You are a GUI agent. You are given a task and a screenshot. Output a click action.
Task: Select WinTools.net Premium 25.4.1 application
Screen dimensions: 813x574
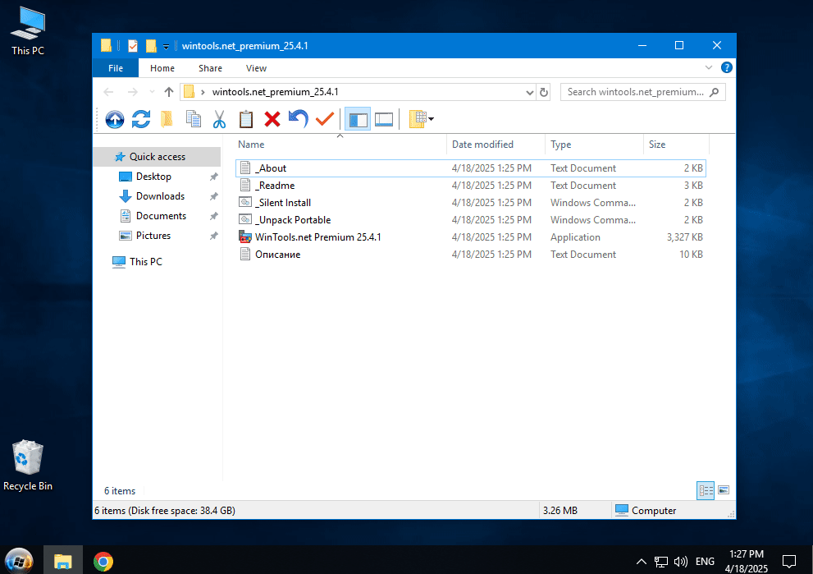470,237
